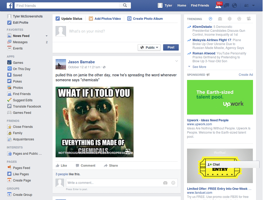The height and width of the screenshot is (200, 266).
Task: Open the Public audience selector dropdown
Action: click(149, 47)
